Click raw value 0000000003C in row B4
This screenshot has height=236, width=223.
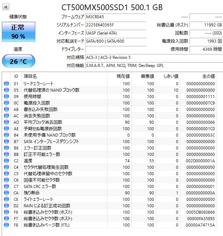[200, 135]
